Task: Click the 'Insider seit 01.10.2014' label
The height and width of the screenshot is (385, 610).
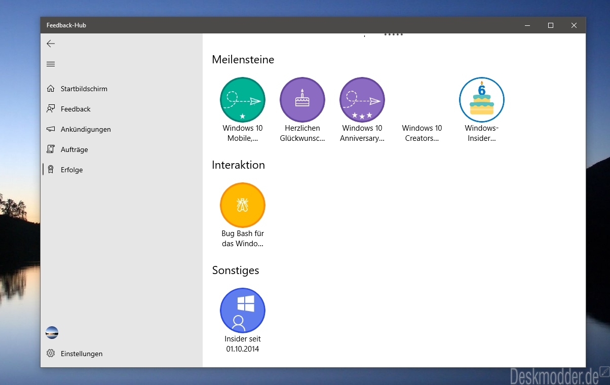Action: click(243, 344)
